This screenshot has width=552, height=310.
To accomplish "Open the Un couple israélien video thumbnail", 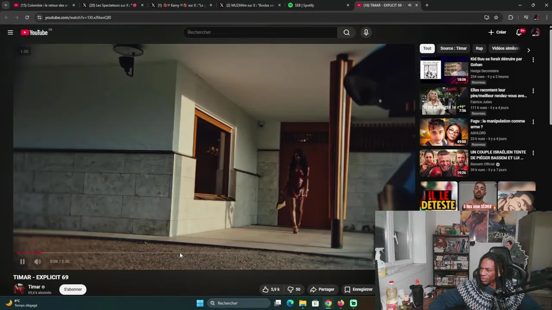I will click(444, 163).
